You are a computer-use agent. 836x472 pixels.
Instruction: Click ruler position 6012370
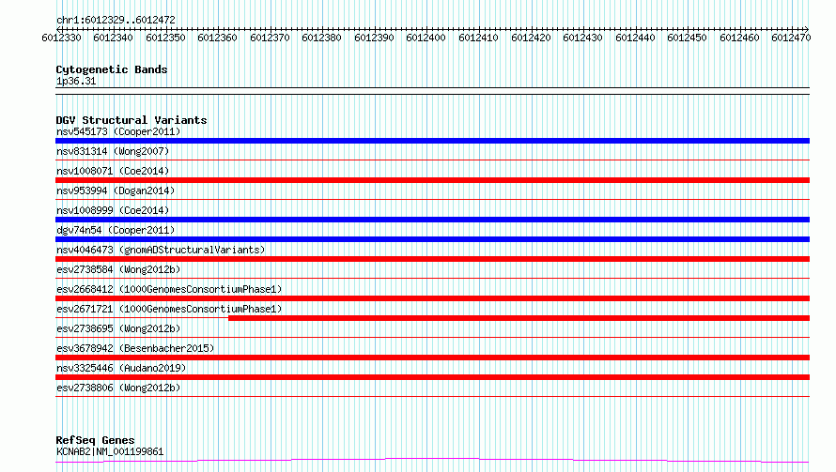[x=270, y=38]
